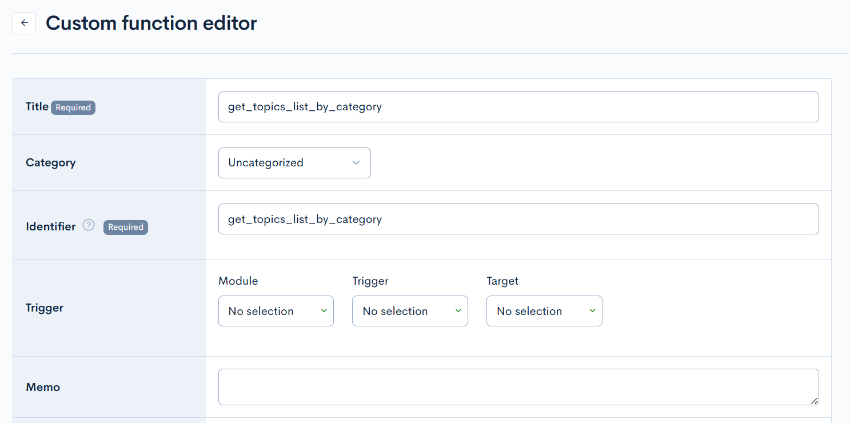Click the Target label above the dropdown
The width and height of the screenshot is (850, 423).
pyautogui.click(x=502, y=281)
